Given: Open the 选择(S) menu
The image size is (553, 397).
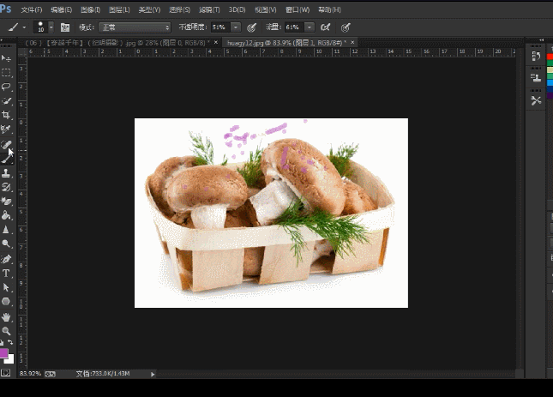Looking at the screenshot, I should click(x=179, y=10).
